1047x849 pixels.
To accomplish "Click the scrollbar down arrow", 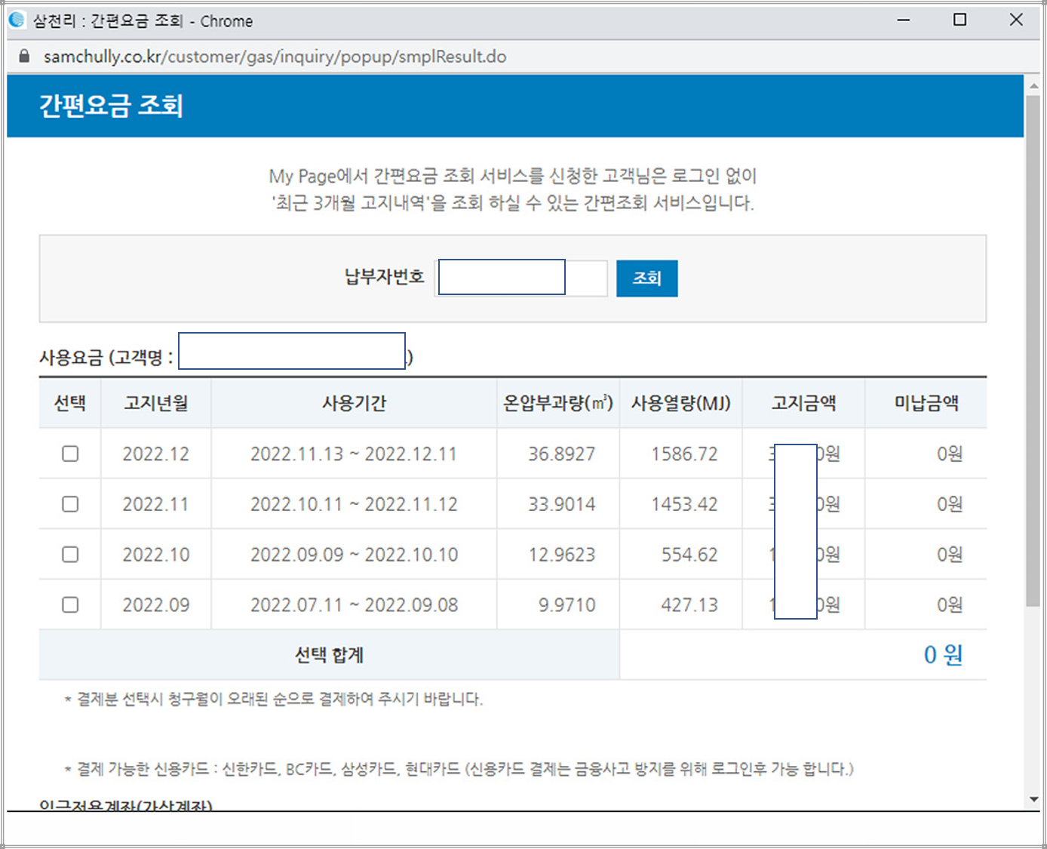I will pos(1033,799).
